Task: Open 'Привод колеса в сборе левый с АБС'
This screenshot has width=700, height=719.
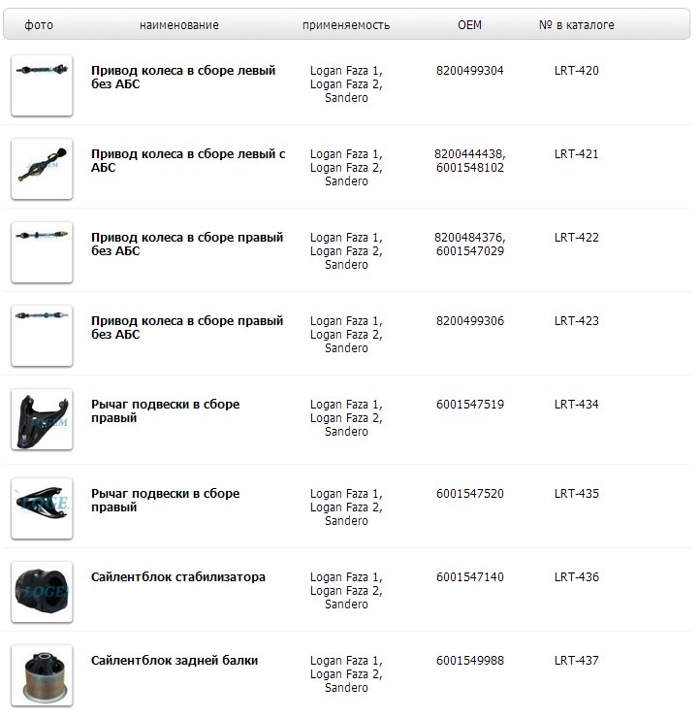Action: tap(188, 161)
